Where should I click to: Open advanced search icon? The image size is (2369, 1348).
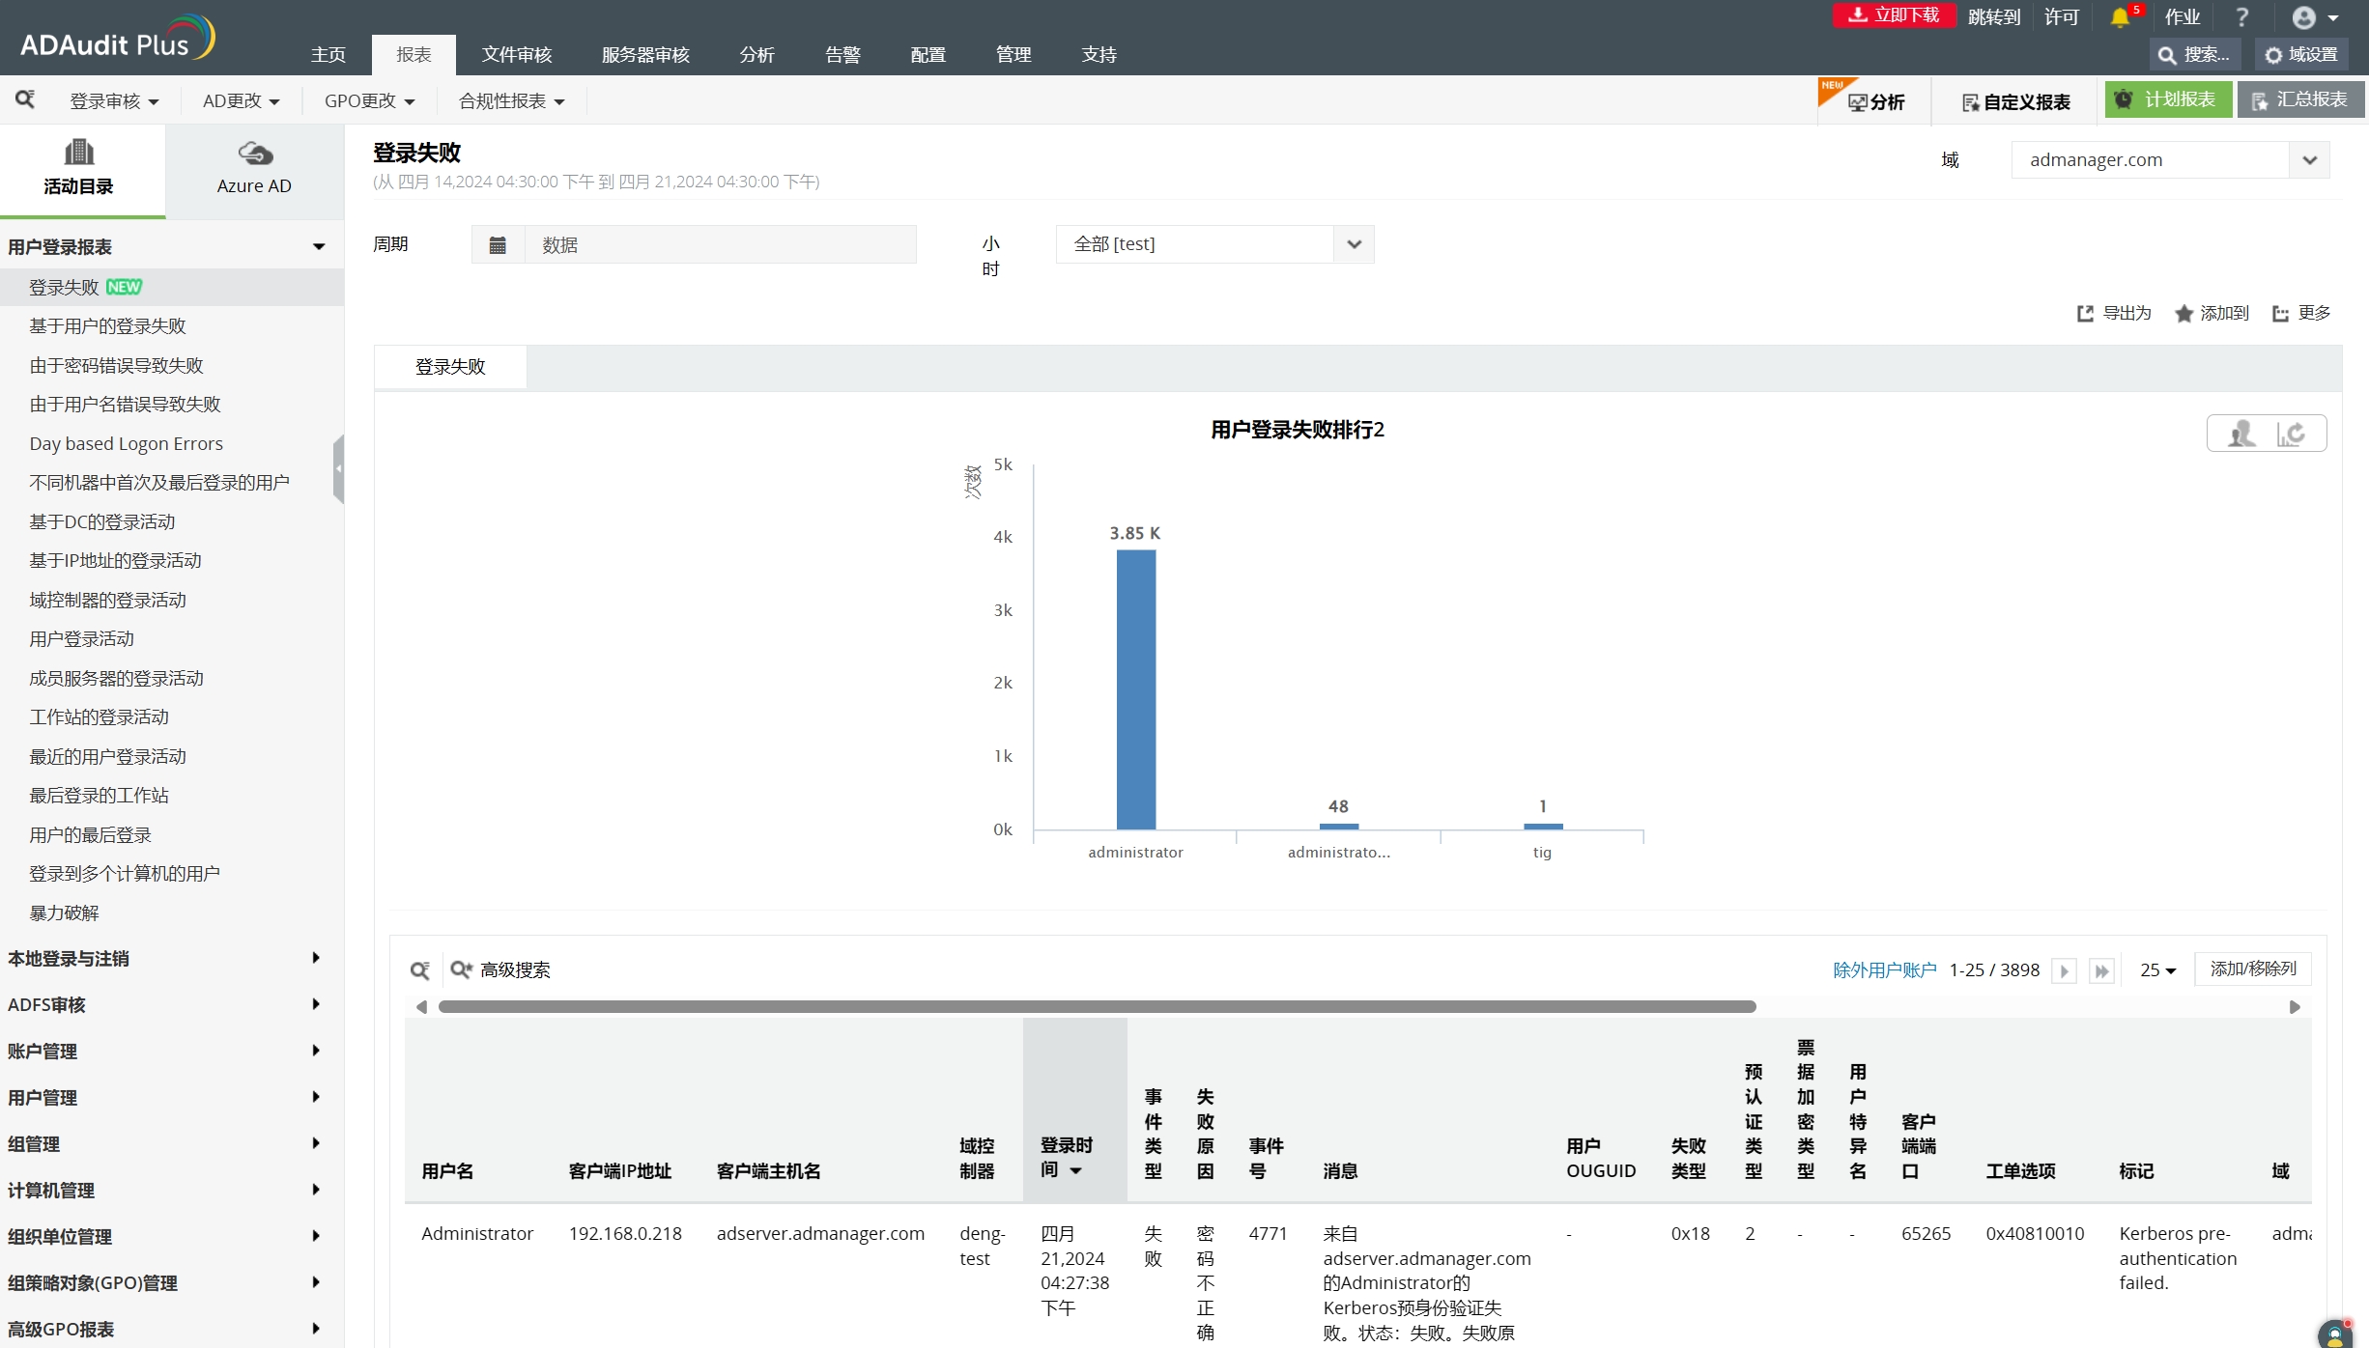click(461, 969)
